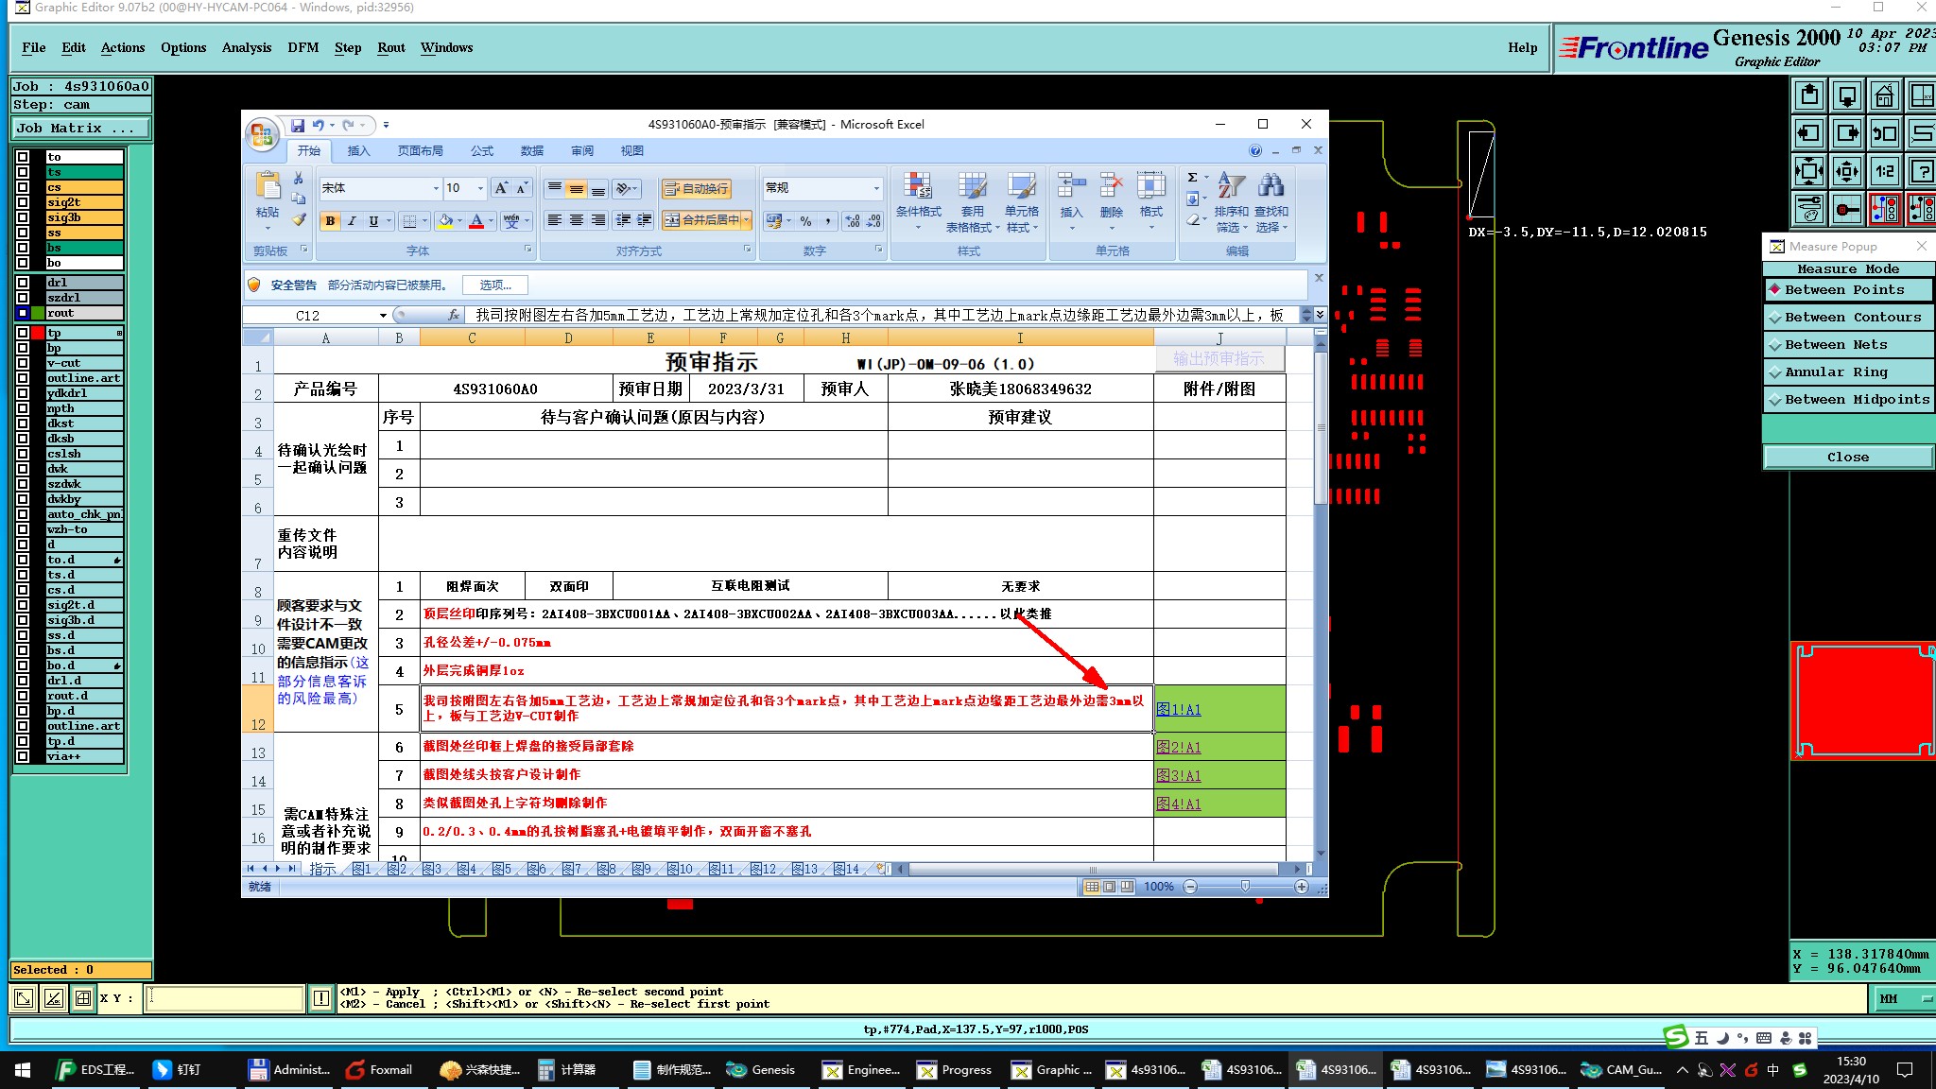Expand the Excel formula bar
Image resolution: width=1936 pixels, height=1089 pixels.
1320,315
